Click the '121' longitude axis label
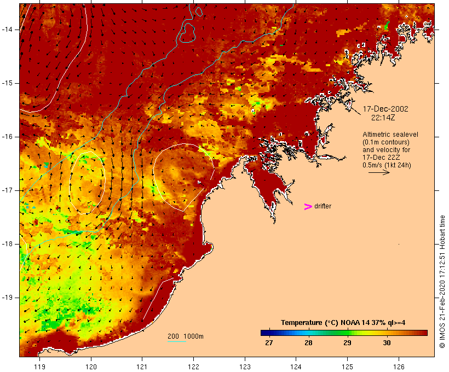 pyautogui.click(x=142, y=367)
